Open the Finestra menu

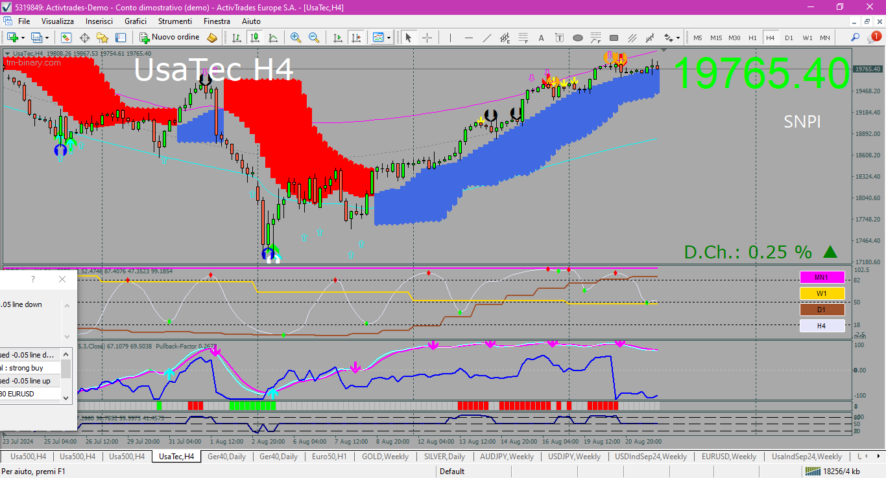217,21
